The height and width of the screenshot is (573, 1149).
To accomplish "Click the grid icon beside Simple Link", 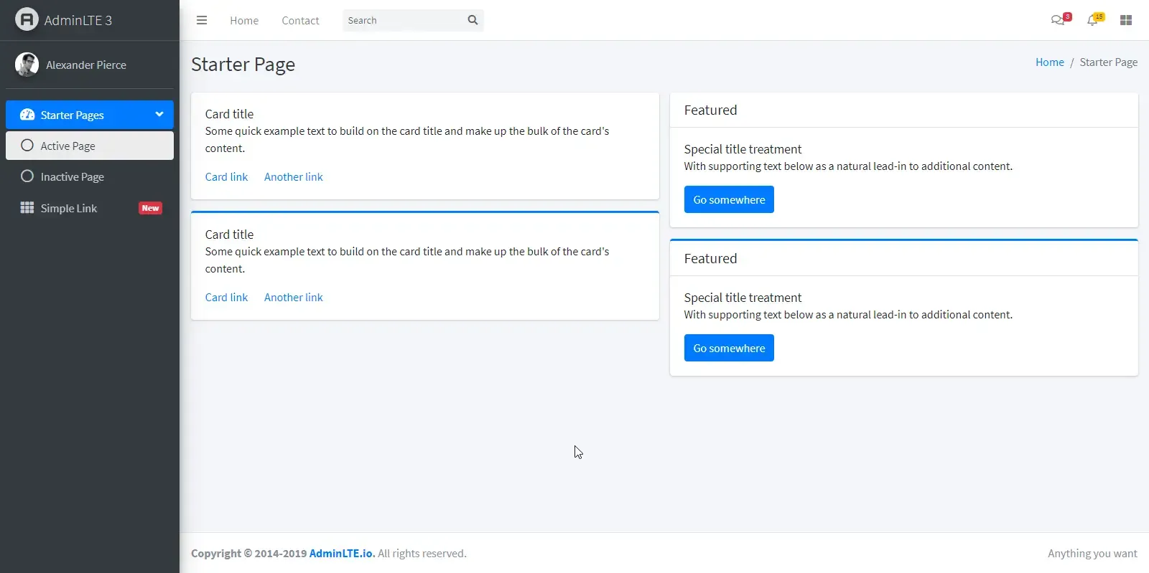I will pyautogui.click(x=27, y=208).
